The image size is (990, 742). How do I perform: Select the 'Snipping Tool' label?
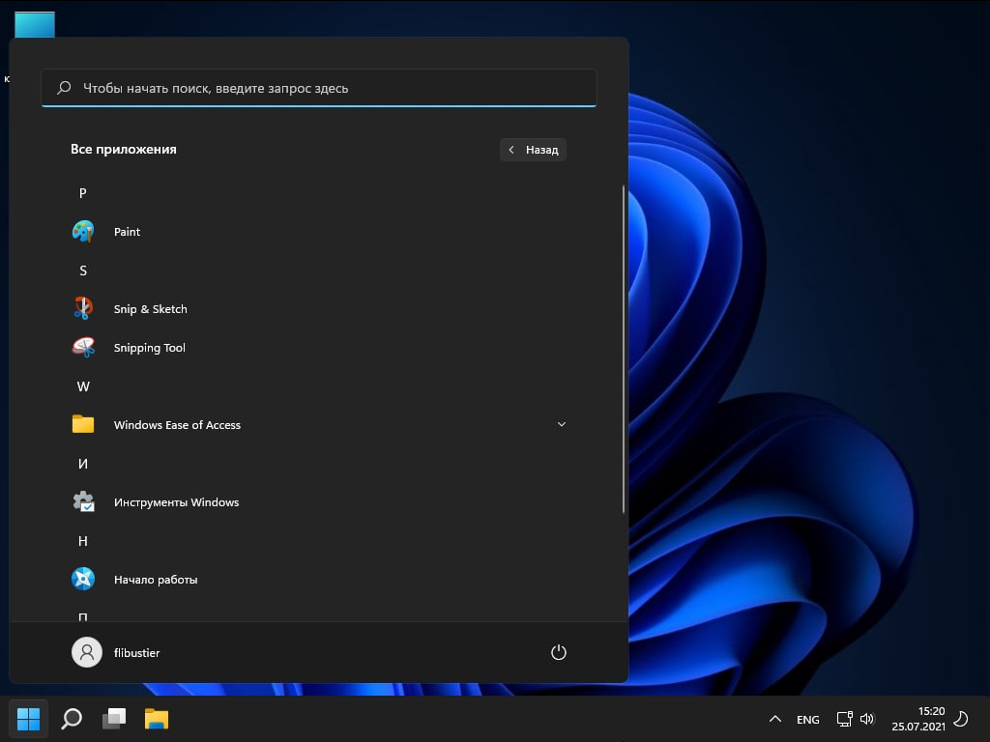(x=150, y=348)
